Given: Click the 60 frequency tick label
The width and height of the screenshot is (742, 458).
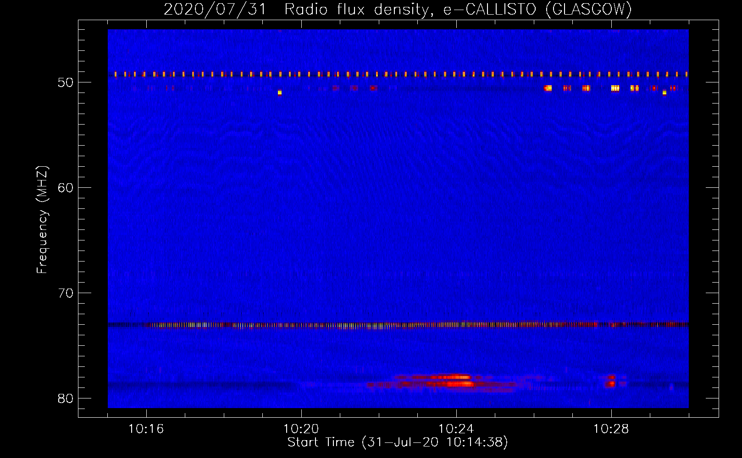Looking at the screenshot, I should [66, 188].
